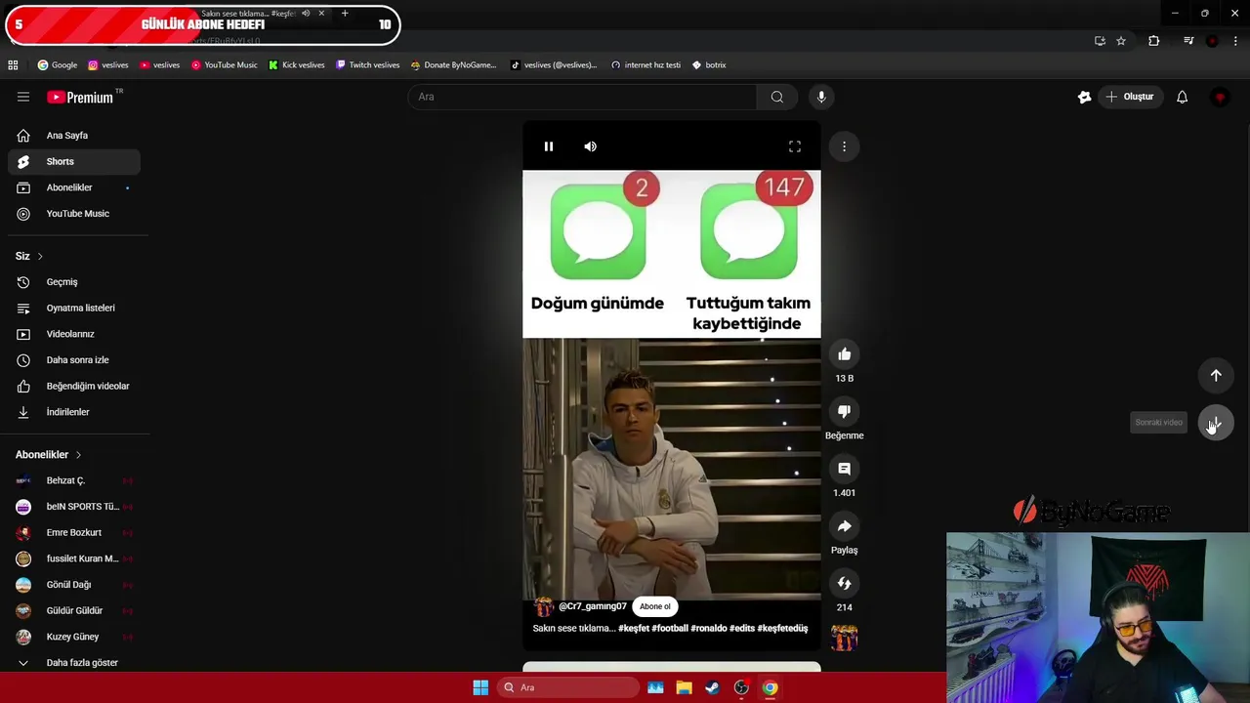Expand Daha fazla göster list
1250x703 pixels.
[74, 663]
